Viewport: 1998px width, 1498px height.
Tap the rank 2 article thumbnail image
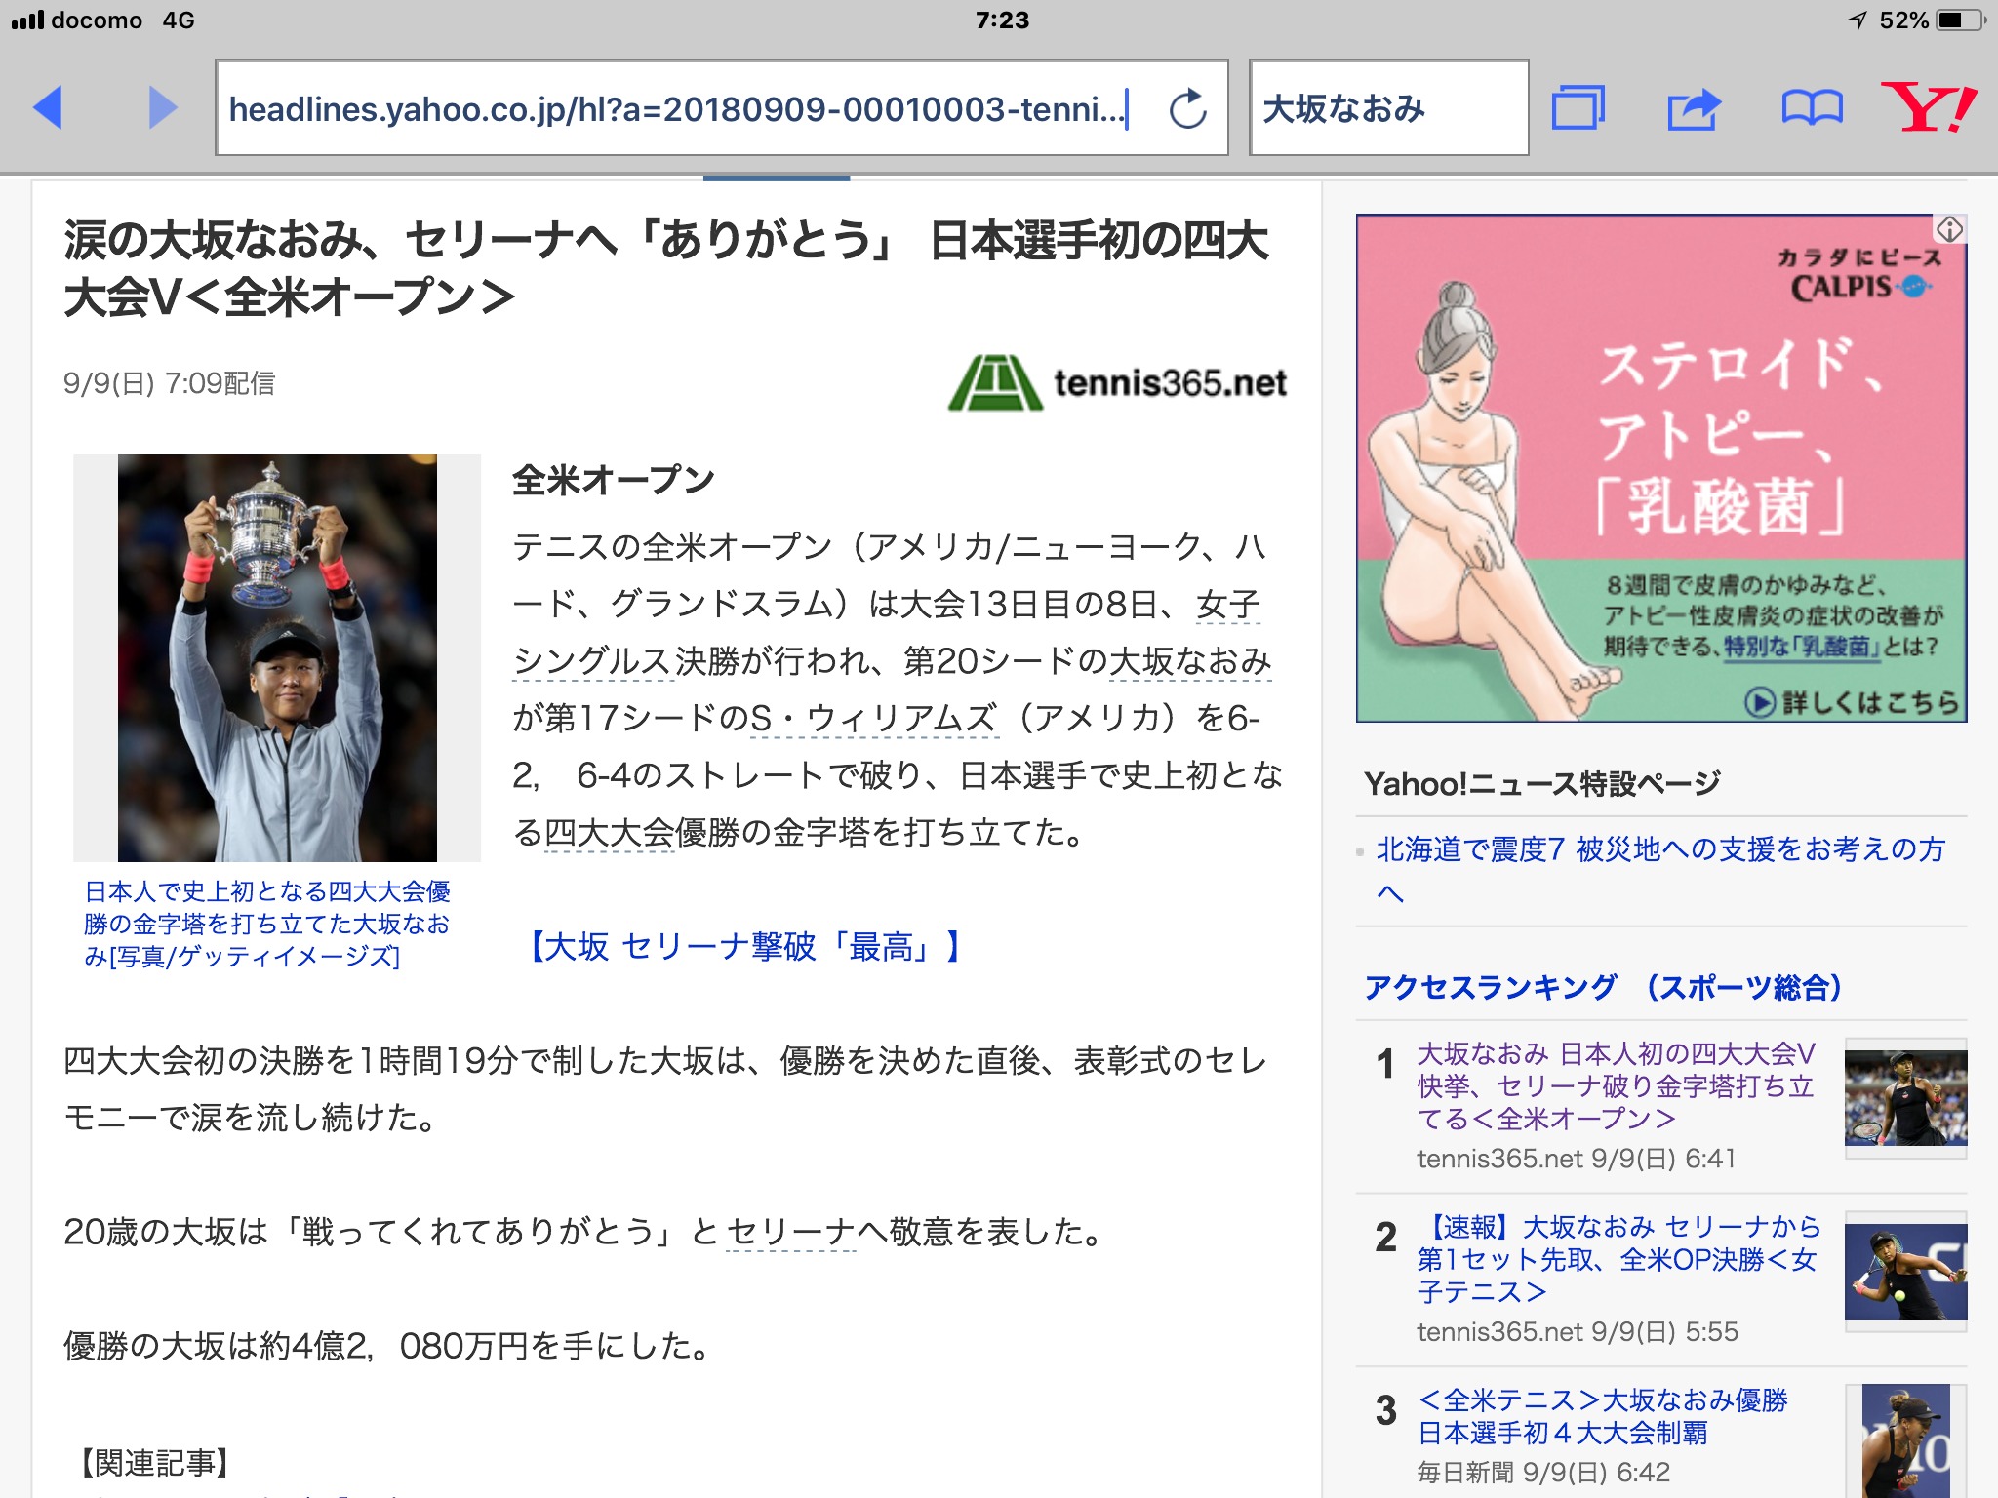coord(1904,1271)
